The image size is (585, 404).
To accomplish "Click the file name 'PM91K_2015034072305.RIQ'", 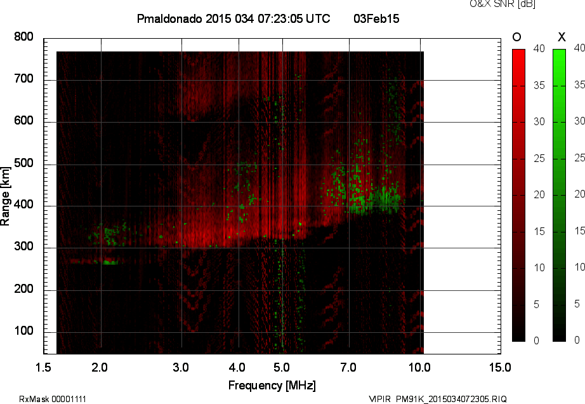I will click(451, 399).
